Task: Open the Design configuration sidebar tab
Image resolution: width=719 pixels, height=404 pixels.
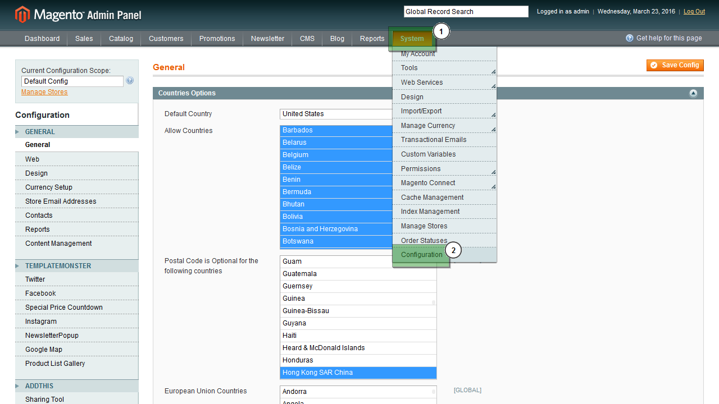Action: coord(77,173)
